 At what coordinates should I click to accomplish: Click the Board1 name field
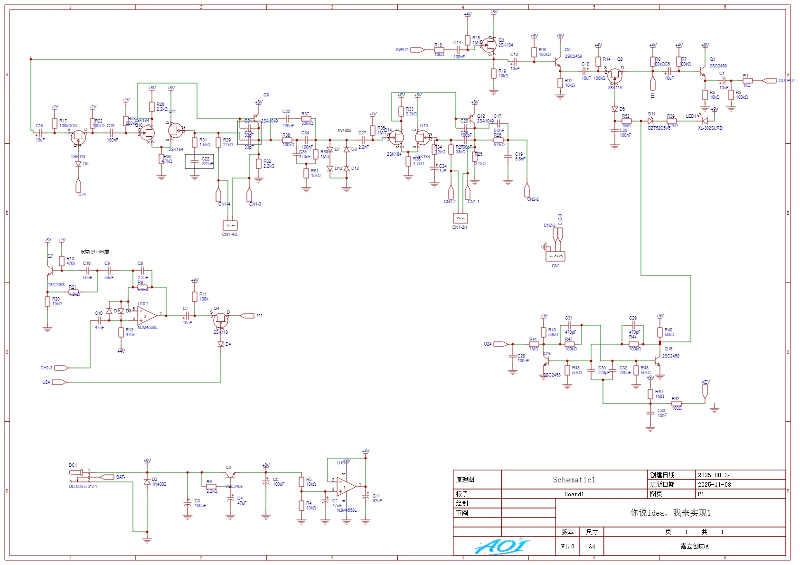574,494
